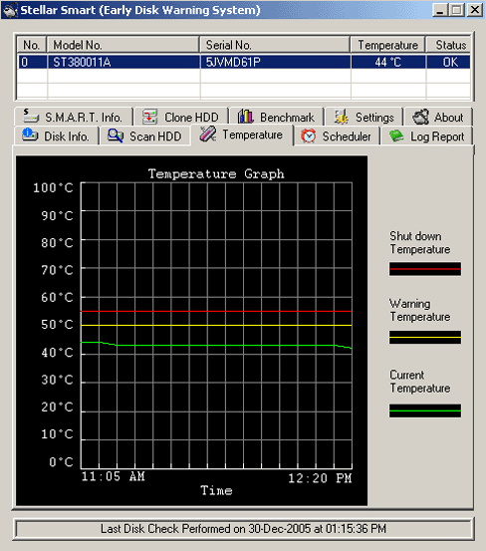
Task: Click the Settings gear icon
Action: [341, 117]
